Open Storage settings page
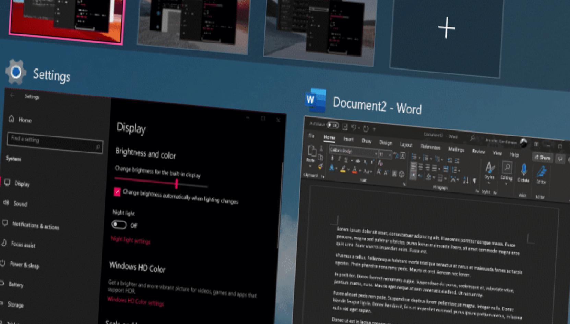570x324 pixels. click(x=12, y=304)
